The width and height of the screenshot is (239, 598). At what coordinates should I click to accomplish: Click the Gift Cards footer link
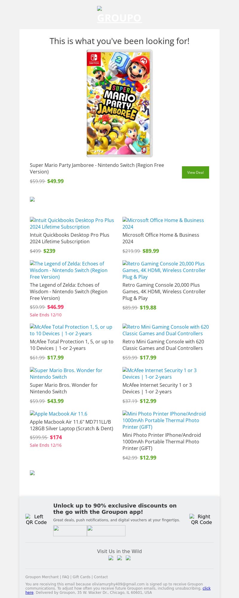click(x=82, y=577)
